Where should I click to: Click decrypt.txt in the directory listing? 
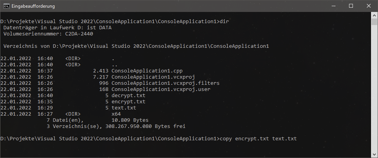(x=128, y=96)
